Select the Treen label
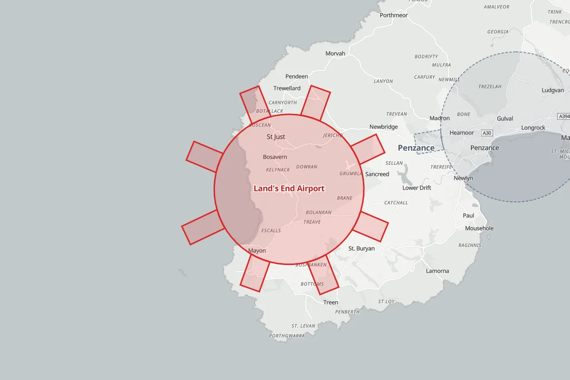Viewport: 570px width, 380px height. [331, 303]
